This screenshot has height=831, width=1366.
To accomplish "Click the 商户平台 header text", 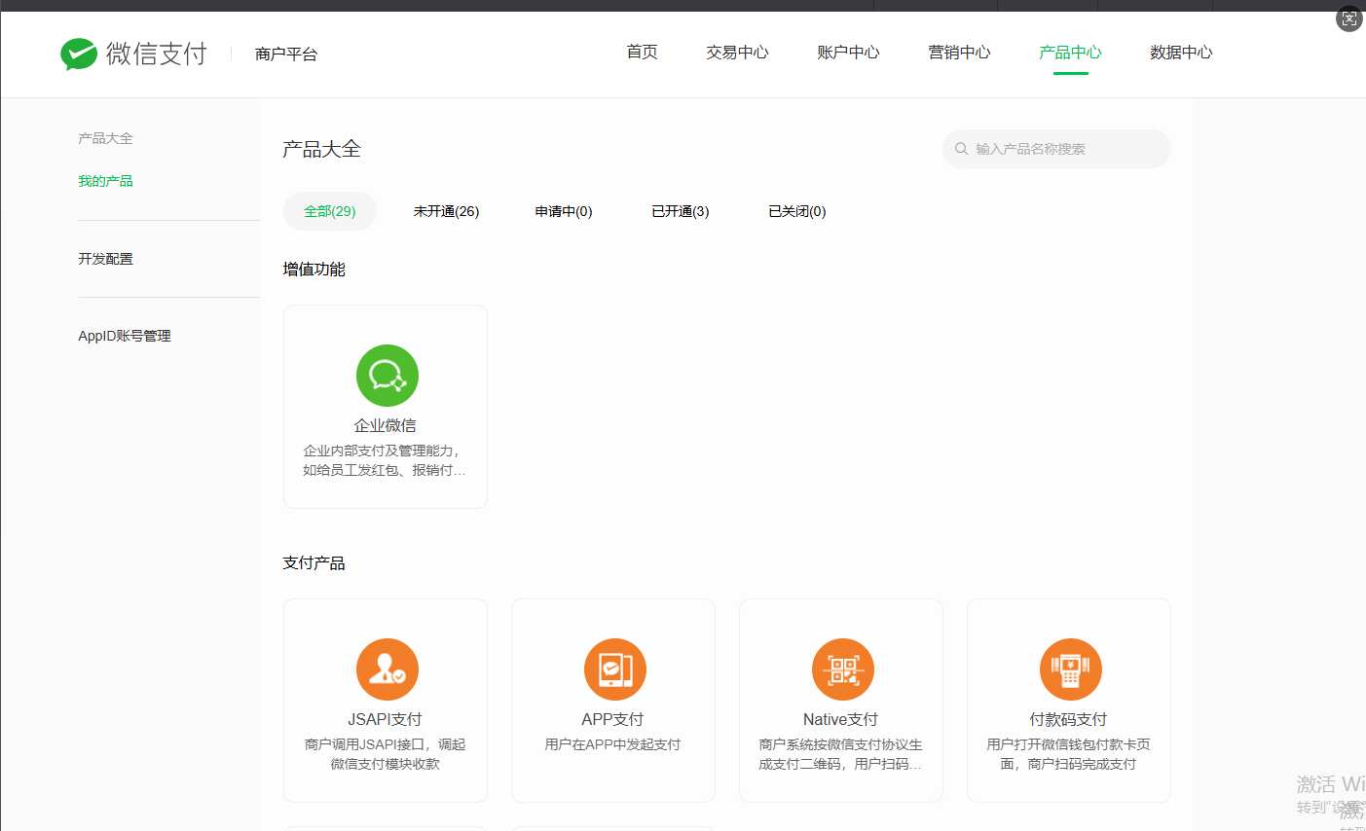I will pos(286,54).
